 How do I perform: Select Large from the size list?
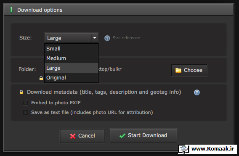tap(72, 68)
